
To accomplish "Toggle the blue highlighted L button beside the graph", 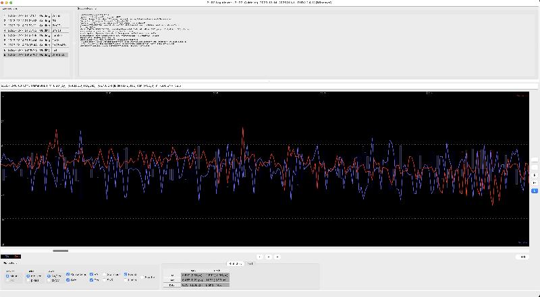I will click(535, 191).
